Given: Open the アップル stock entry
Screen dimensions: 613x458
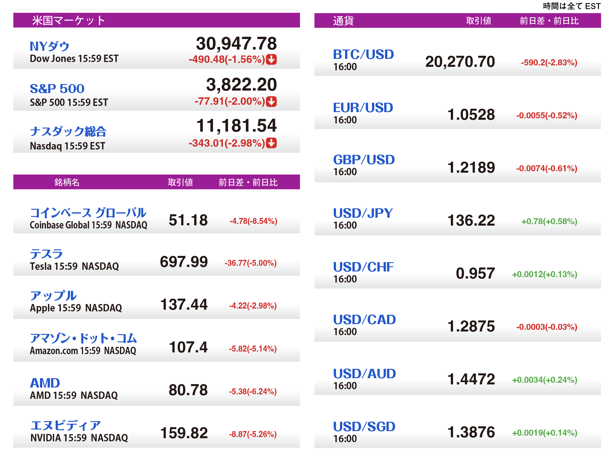Looking at the screenshot, I should [53, 296].
